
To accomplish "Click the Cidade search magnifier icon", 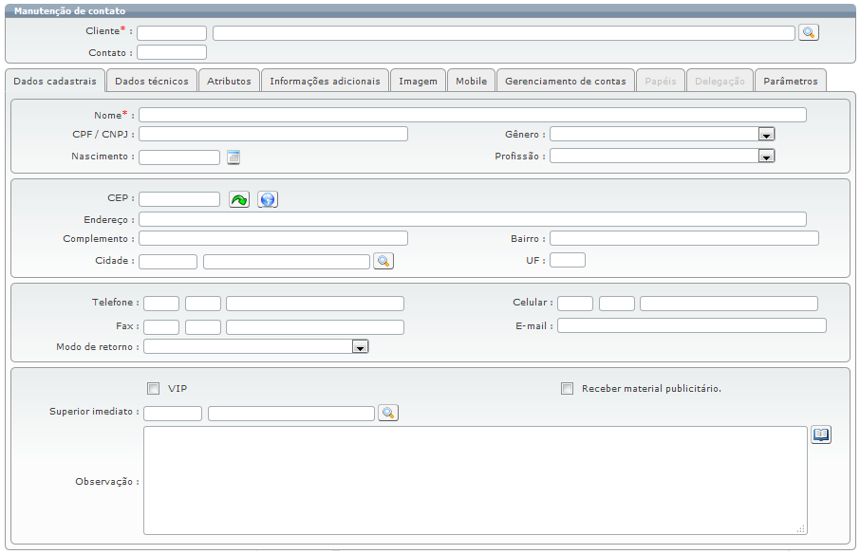I will (x=383, y=261).
